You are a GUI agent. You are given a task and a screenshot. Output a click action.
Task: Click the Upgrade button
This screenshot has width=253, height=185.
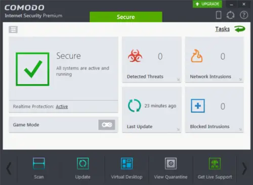pos(207,4)
